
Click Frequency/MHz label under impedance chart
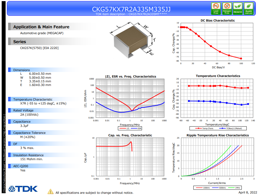(130, 125)
